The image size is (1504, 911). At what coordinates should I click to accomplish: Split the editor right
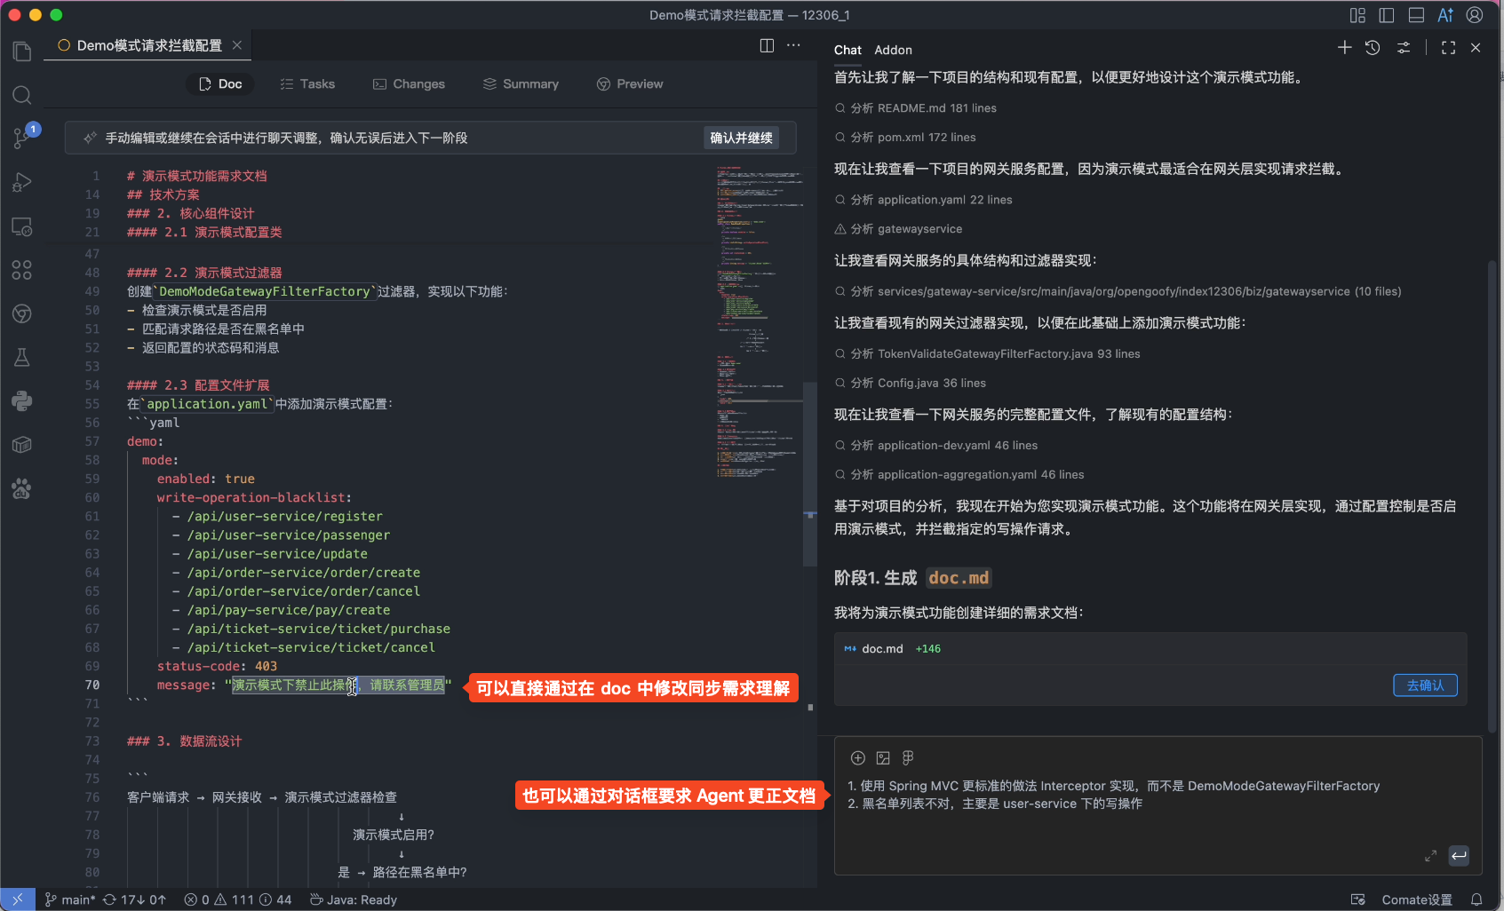tap(767, 45)
